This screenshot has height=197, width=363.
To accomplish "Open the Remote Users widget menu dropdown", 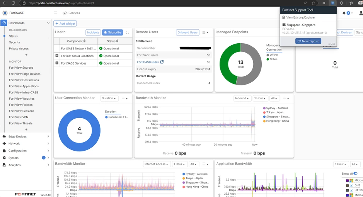I will tap(205, 32).
